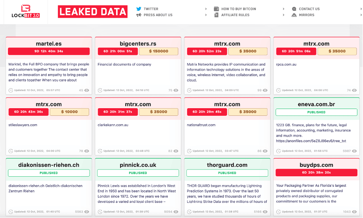
Task: Expand the chevron next to How to Buy Bitcoin
Action: [x=283, y=9]
